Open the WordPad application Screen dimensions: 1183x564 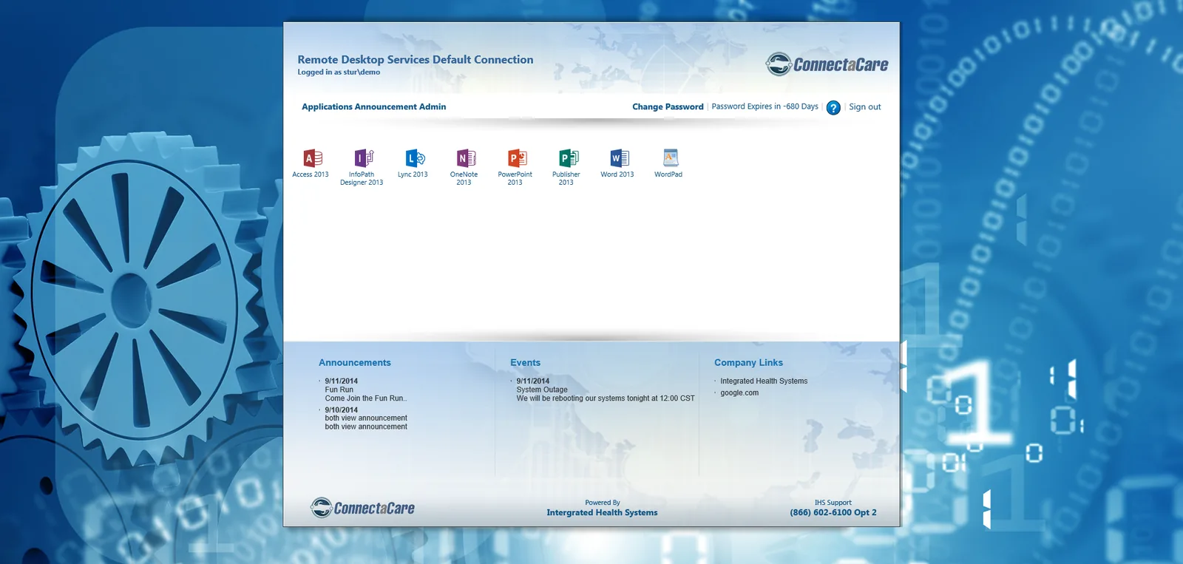coord(670,158)
